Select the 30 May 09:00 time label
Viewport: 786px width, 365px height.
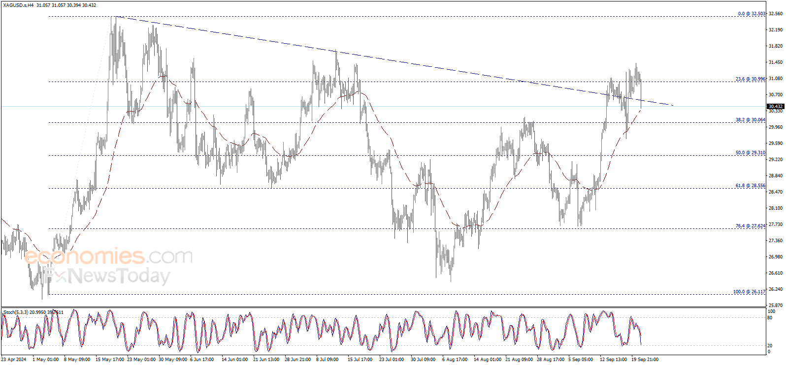click(173, 360)
